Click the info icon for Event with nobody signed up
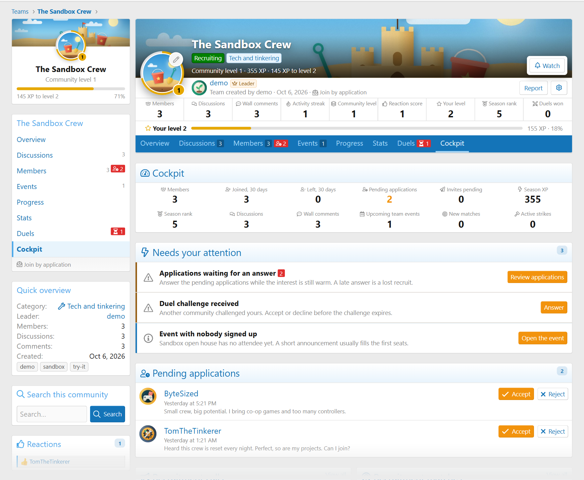The height and width of the screenshot is (480, 584). pos(148,338)
